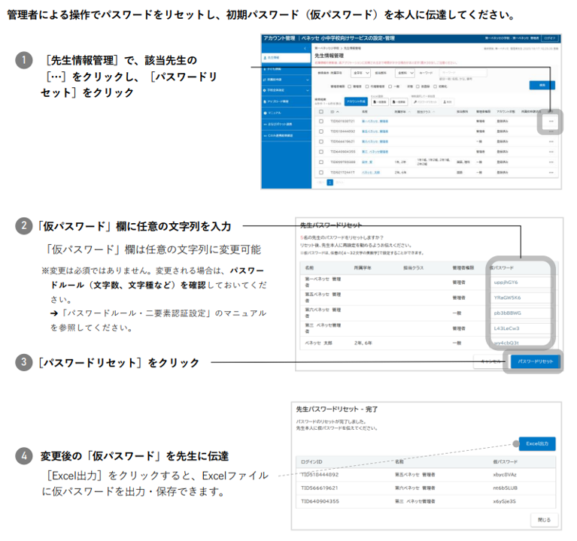Click the blue パスワードリセット button
The image size is (577, 541).
(x=535, y=361)
